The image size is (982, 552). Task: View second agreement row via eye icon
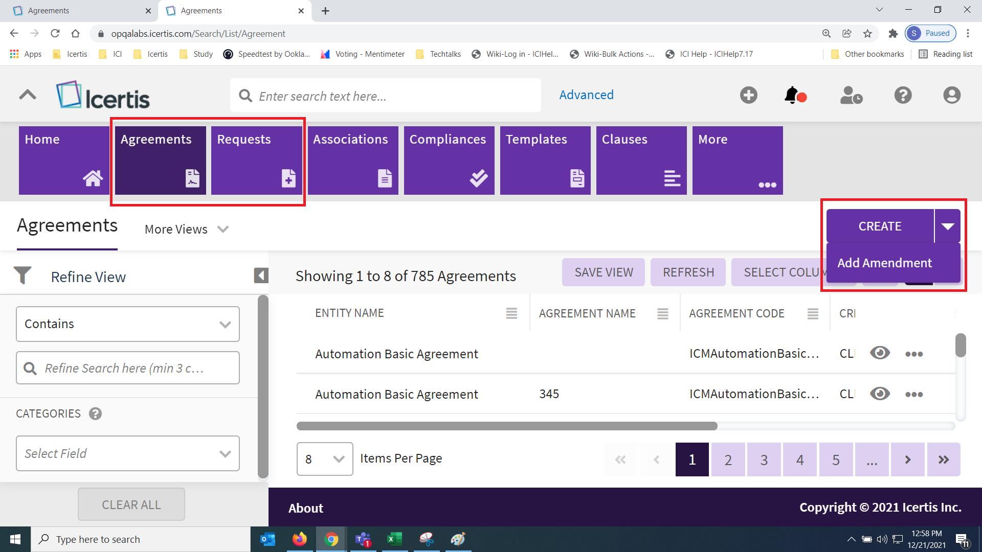(x=880, y=394)
